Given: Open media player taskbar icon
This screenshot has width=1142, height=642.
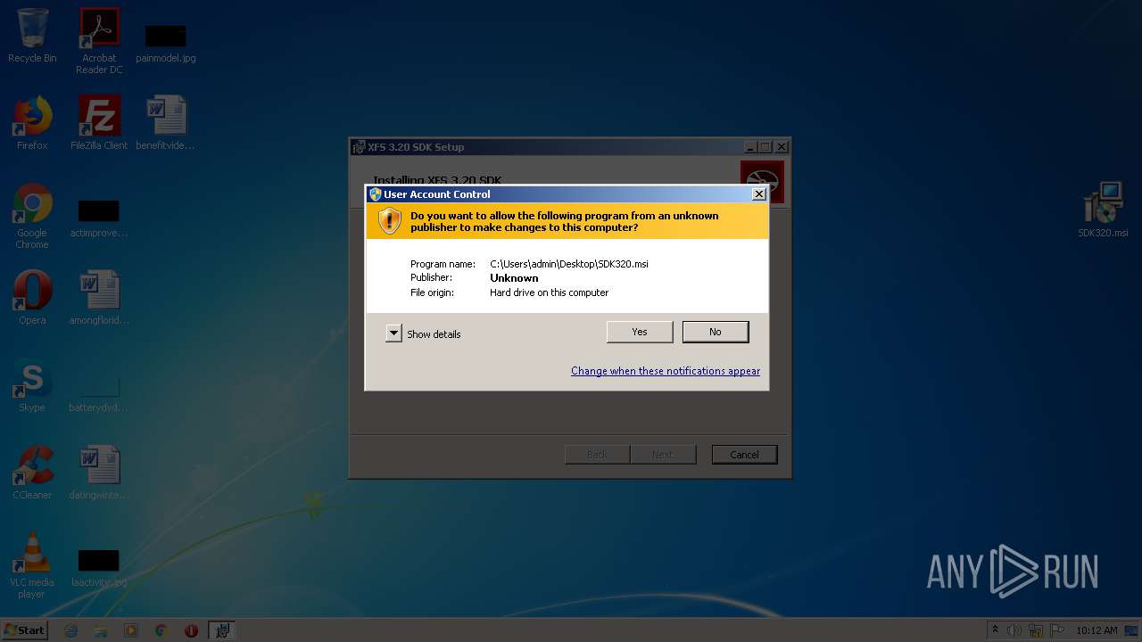Looking at the screenshot, I should pyautogui.click(x=131, y=630).
